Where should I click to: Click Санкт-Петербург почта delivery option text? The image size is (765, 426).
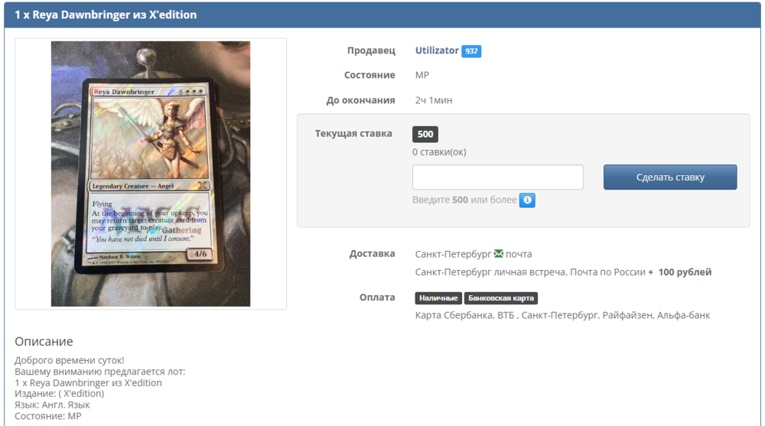click(x=473, y=254)
